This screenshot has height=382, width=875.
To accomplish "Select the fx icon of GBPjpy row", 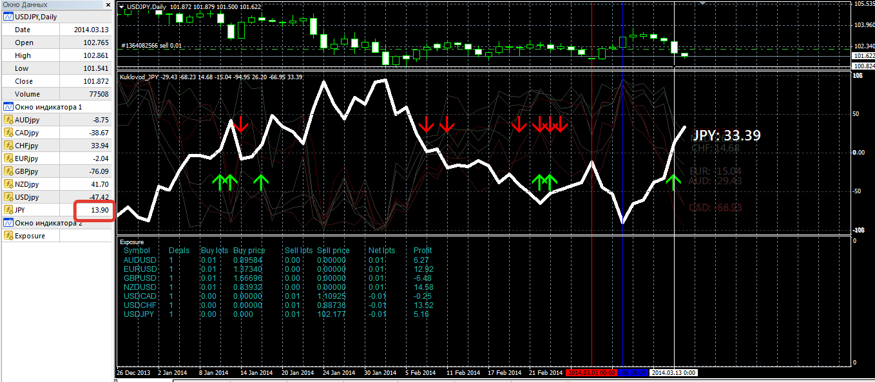I will [x=8, y=171].
